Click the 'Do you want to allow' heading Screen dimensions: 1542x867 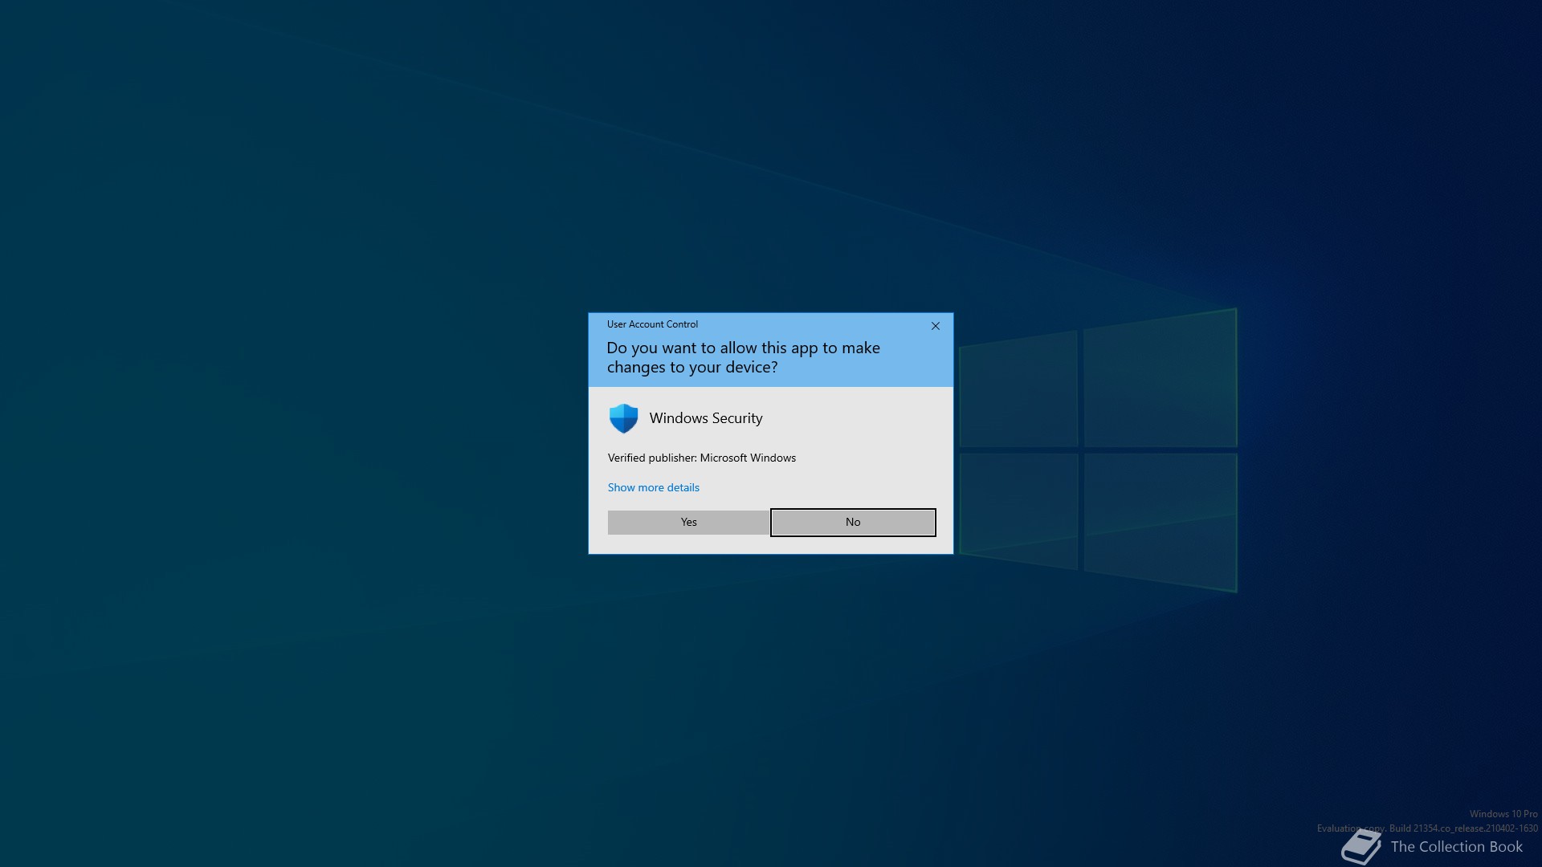(743, 357)
